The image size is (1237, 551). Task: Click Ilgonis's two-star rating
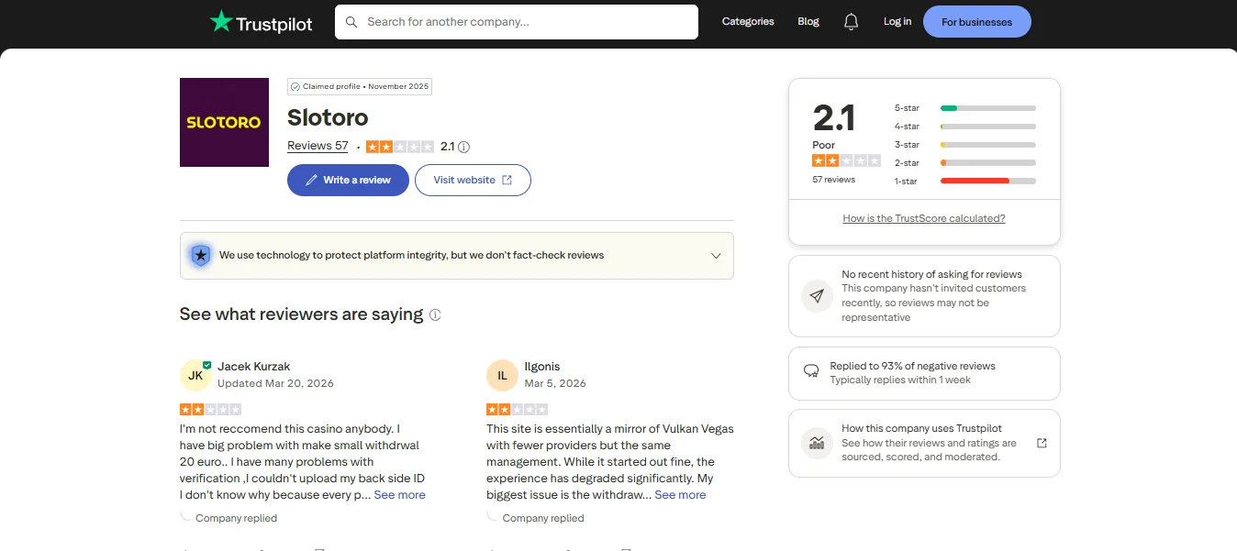[518, 409]
